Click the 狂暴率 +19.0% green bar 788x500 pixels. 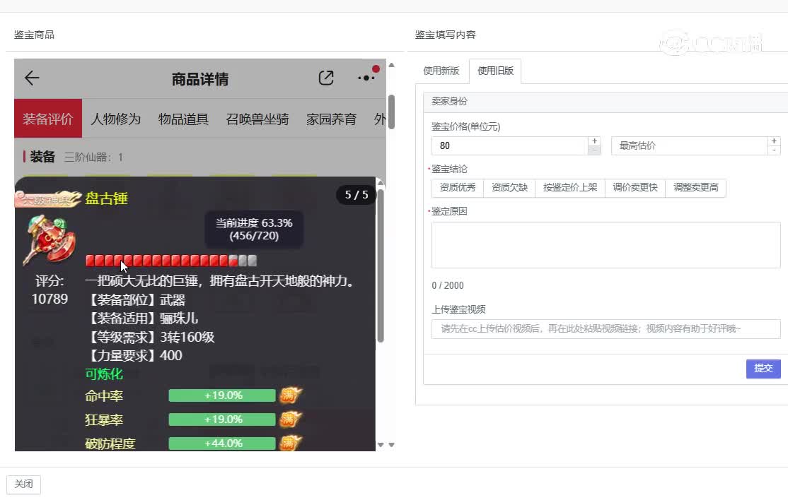pos(222,419)
